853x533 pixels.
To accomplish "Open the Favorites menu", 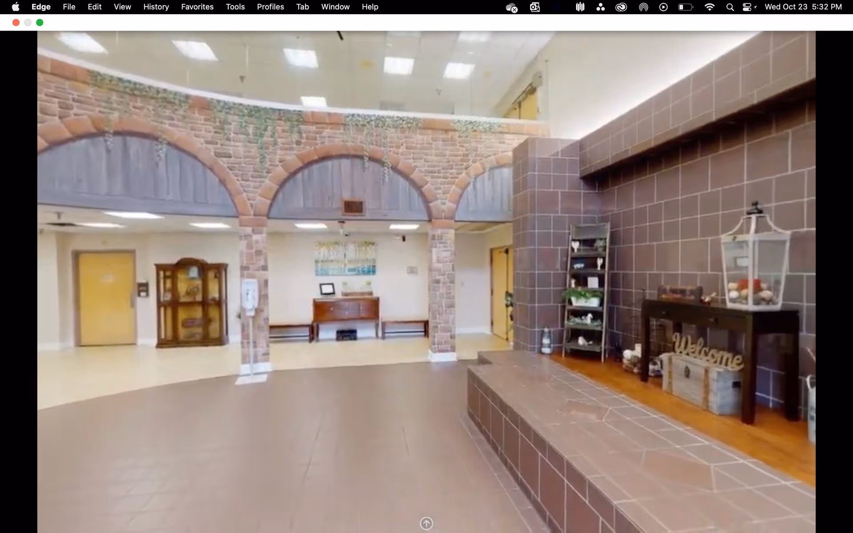I will coord(197,7).
